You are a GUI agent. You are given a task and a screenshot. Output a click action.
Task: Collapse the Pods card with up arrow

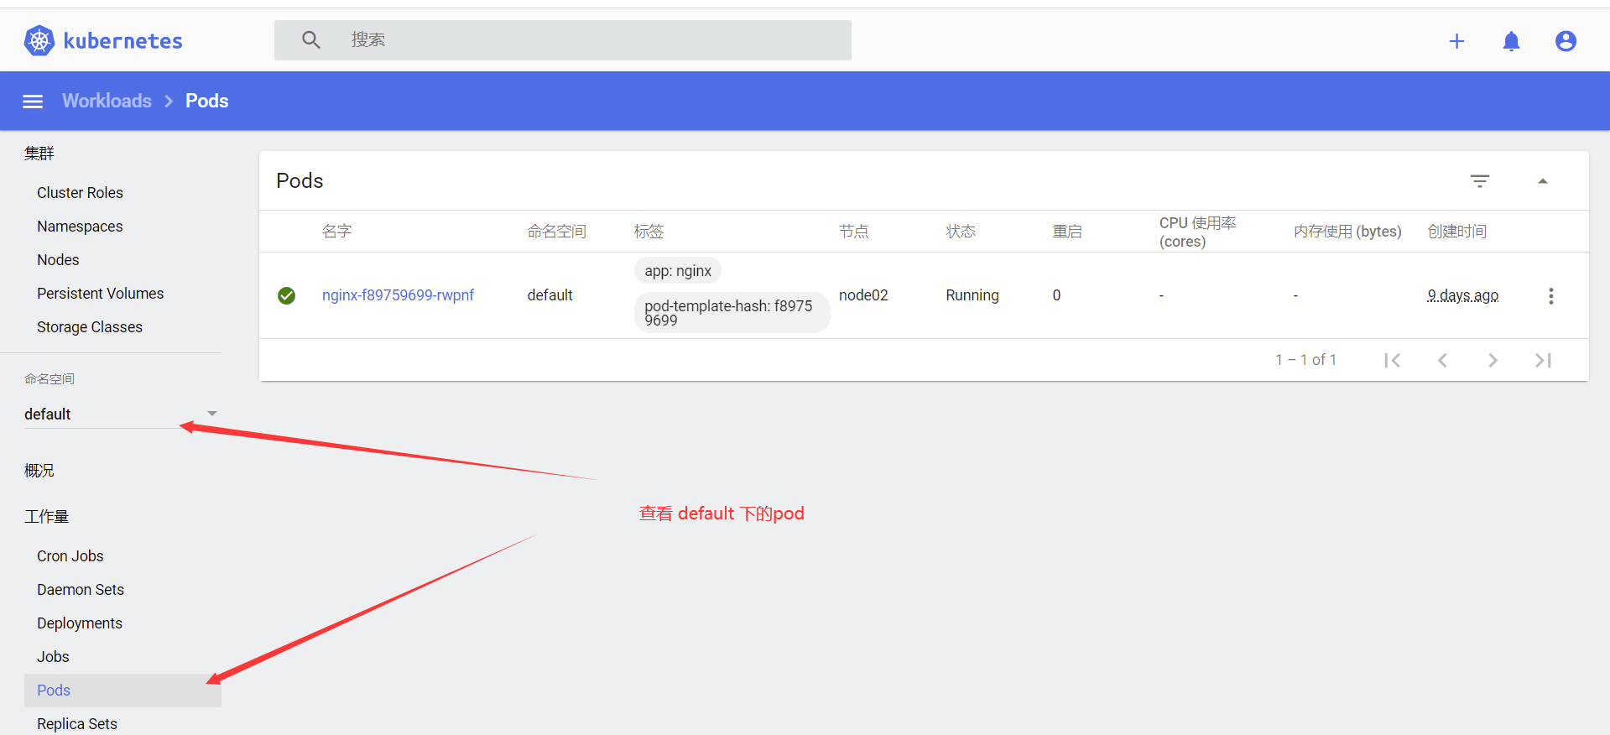coord(1542,181)
